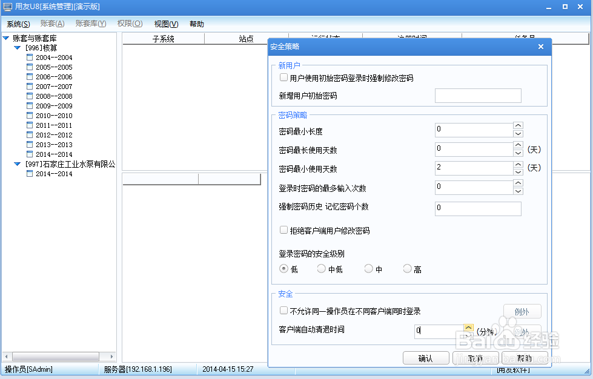Click 服务器[192.168.1.196] in status bar

click(137, 369)
